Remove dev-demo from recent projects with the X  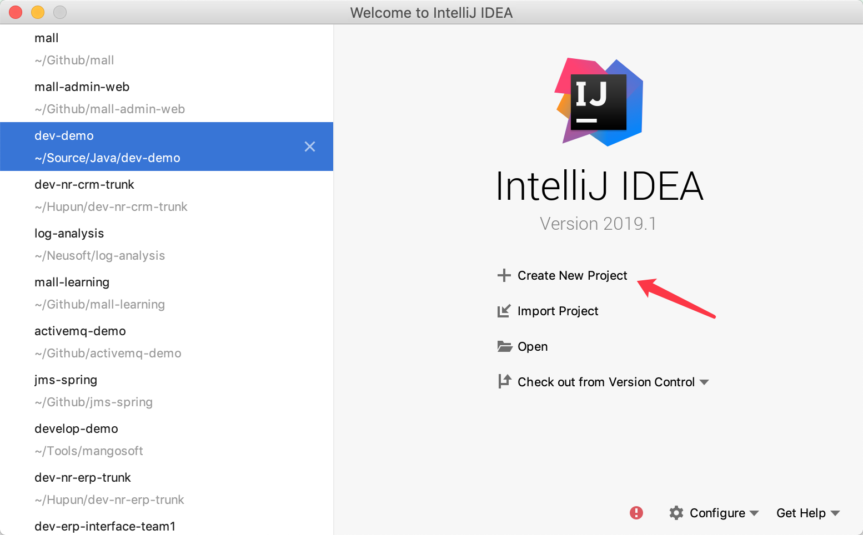310,147
